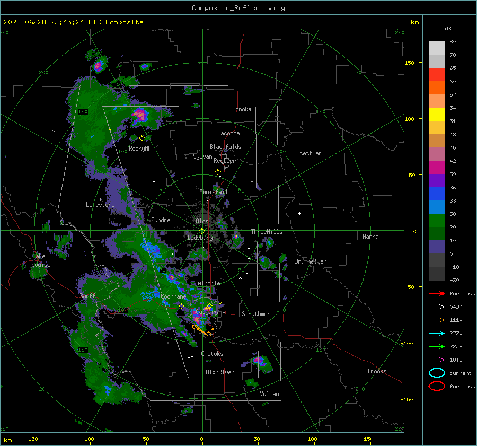Click yellow diamond marker west of Calgary
The image size is (477, 446).
click(x=182, y=306)
